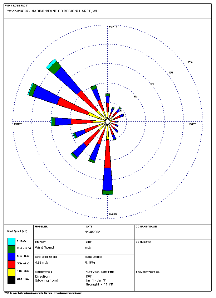Click the blue wind speed legend swatch
216x298 pixels.
11,257
